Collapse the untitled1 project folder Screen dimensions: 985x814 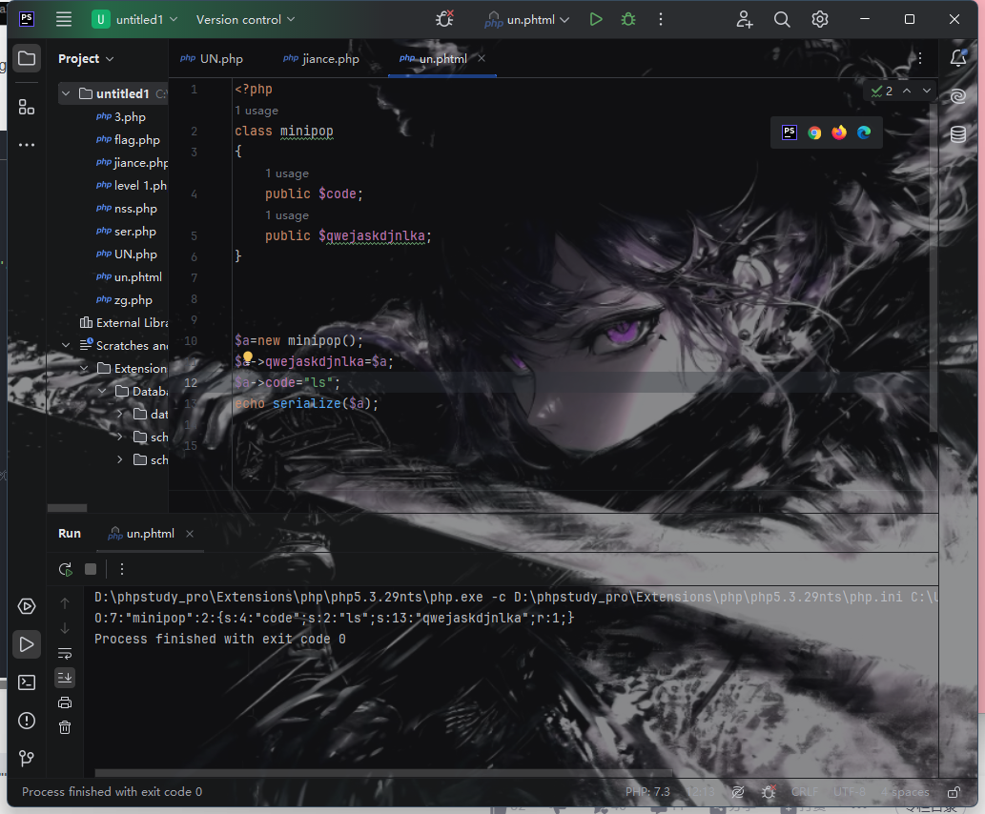point(66,93)
